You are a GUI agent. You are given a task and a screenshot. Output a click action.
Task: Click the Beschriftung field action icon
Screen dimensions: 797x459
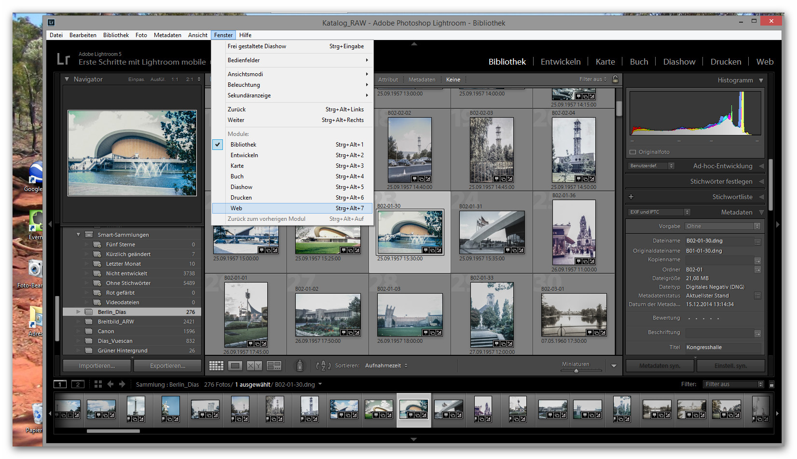click(x=757, y=334)
